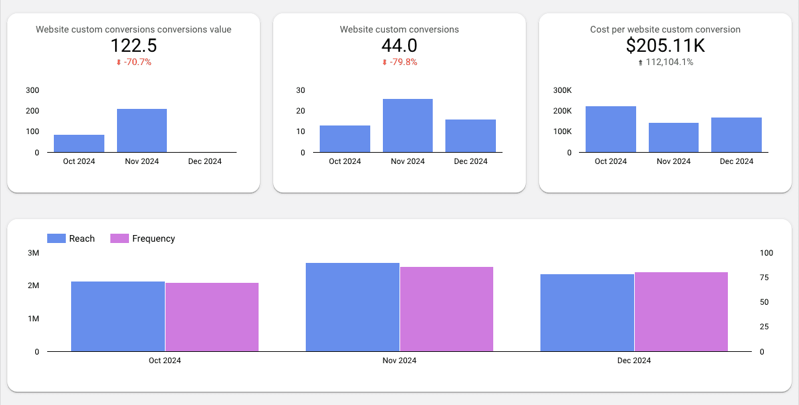Click the Dec 2024 Reach bar

tap(587, 313)
